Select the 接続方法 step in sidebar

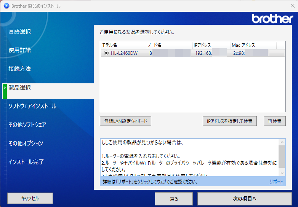pyautogui.click(x=20, y=69)
